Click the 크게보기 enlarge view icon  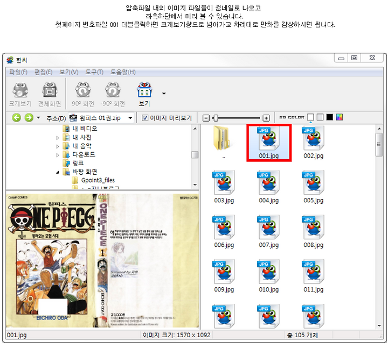20,90
